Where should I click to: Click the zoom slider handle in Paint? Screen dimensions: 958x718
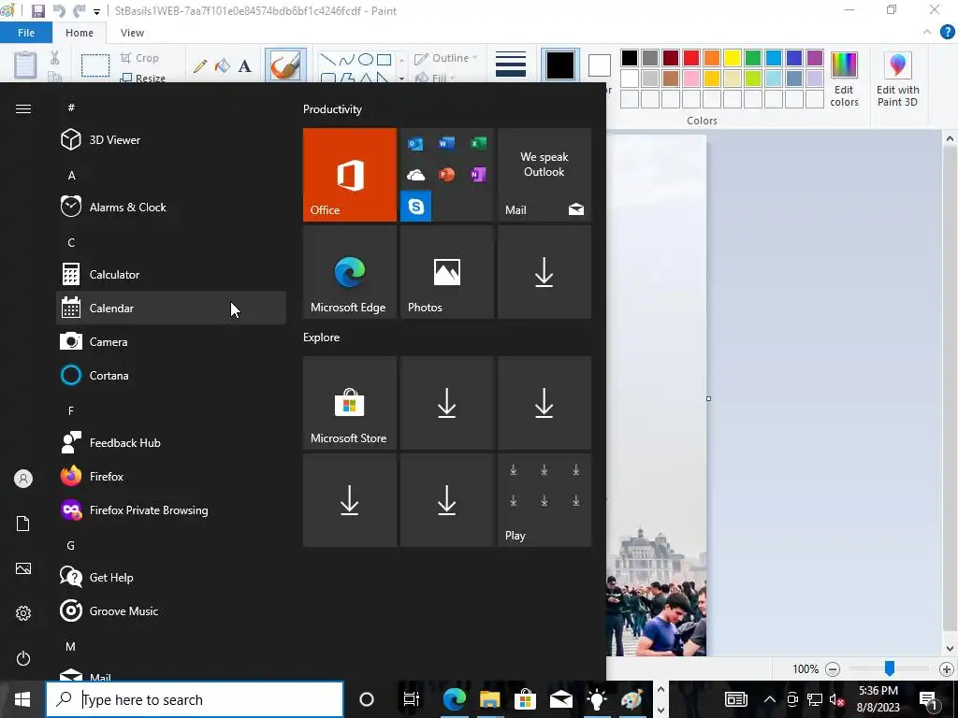point(890,668)
